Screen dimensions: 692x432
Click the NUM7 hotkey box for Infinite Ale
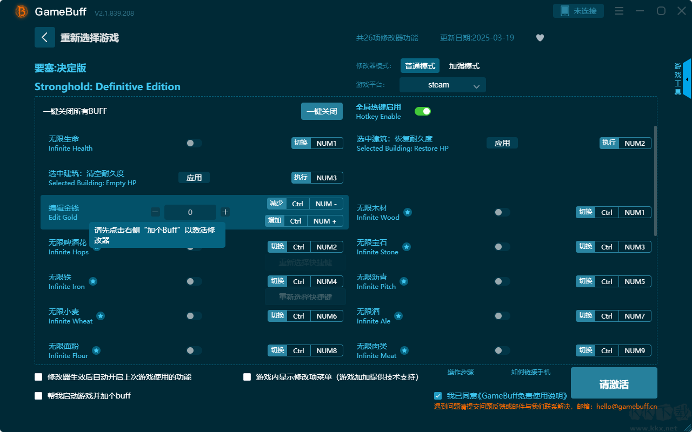tap(635, 316)
